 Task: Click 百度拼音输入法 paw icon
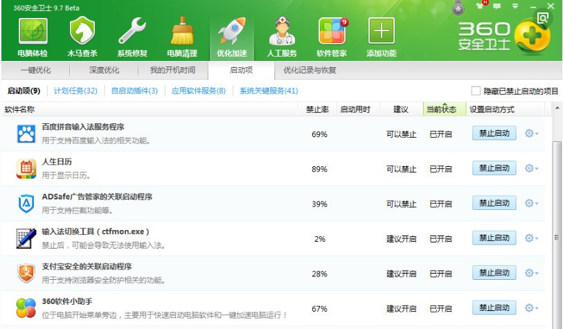[26, 134]
